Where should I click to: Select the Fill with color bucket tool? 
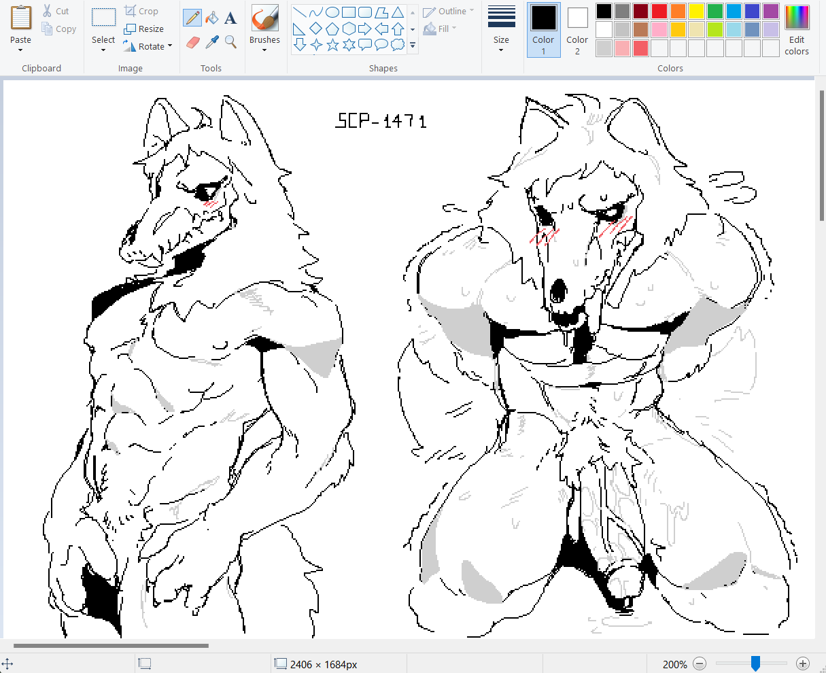pos(211,18)
